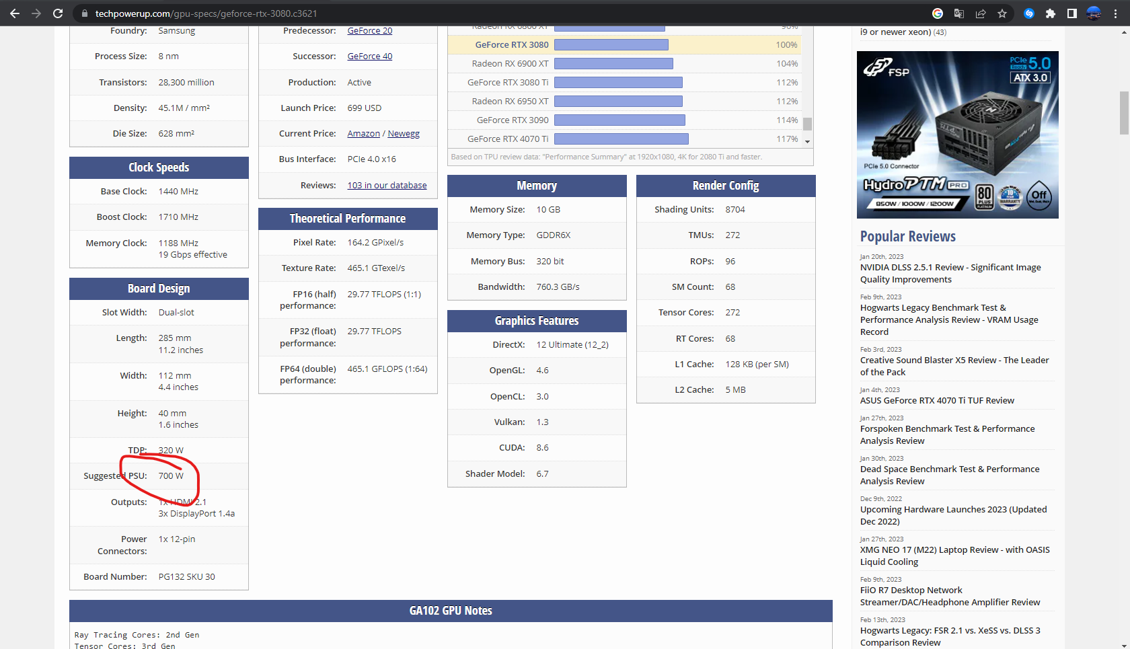Check the current price on Amazon
The width and height of the screenshot is (1130, 649).
(x=363, y=134)
